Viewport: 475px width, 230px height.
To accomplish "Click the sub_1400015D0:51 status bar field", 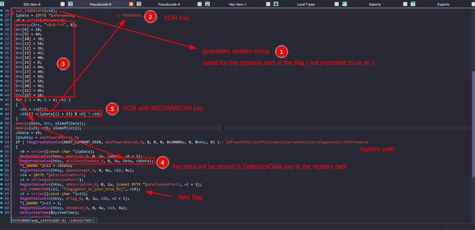I will (x=62, y=220).
